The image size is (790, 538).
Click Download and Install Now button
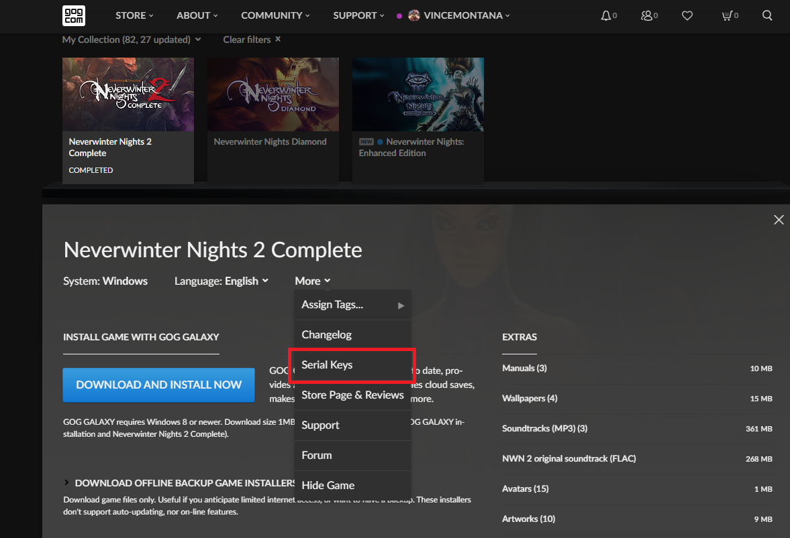point(158,385)
